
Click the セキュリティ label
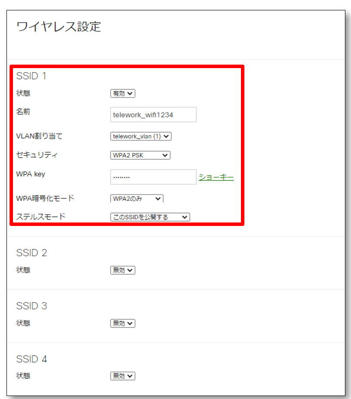[37, 155]
